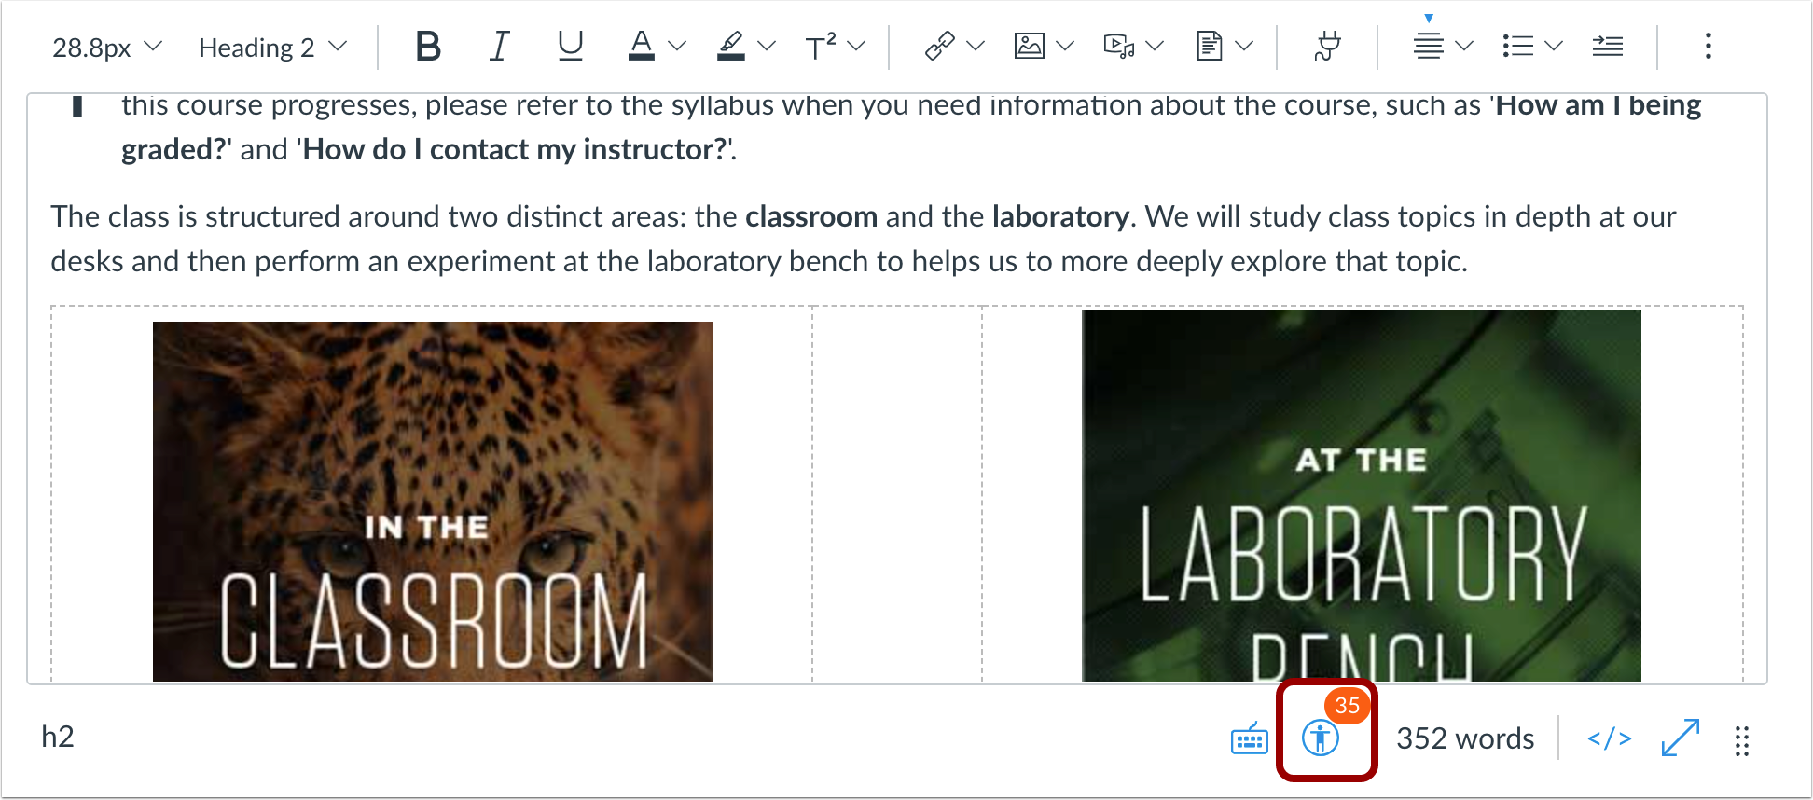The height and width of the screenshot is (800, 1813).
Task: Expand the link options dropdown arrow
Action: pyautogui.click(x=976, y=46)
